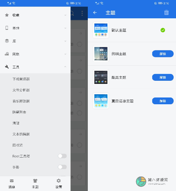Collapse the 工具 section chevron
This screenshot has height=191, width=176.
(65, 67)
